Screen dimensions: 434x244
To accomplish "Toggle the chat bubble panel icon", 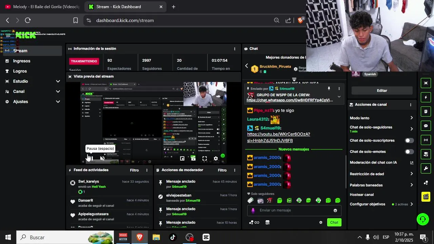I will pyautogui.click(x=426, y=126).
